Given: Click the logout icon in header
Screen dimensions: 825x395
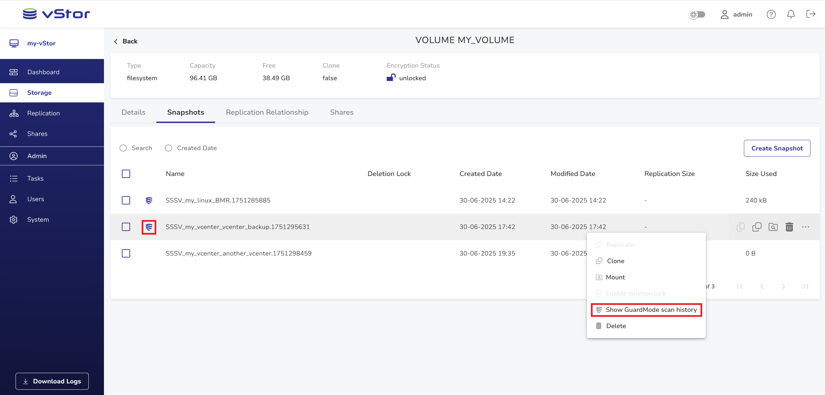Looking at the screenshot, I should [811, 14].
